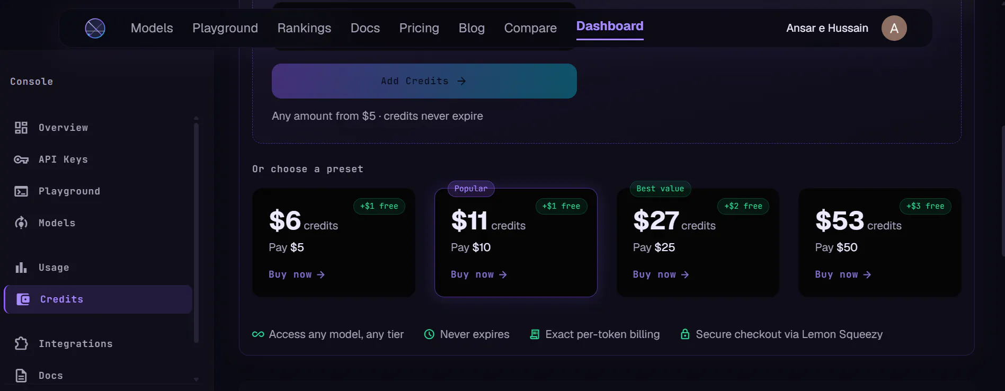Go to Rankings page

(304, 28)
